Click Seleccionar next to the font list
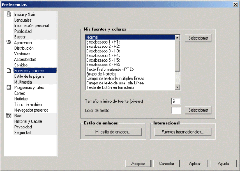 tap(198, 38)
